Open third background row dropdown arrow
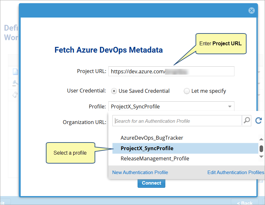This screenshot has height=205, width=265. (x=259, y=95)
